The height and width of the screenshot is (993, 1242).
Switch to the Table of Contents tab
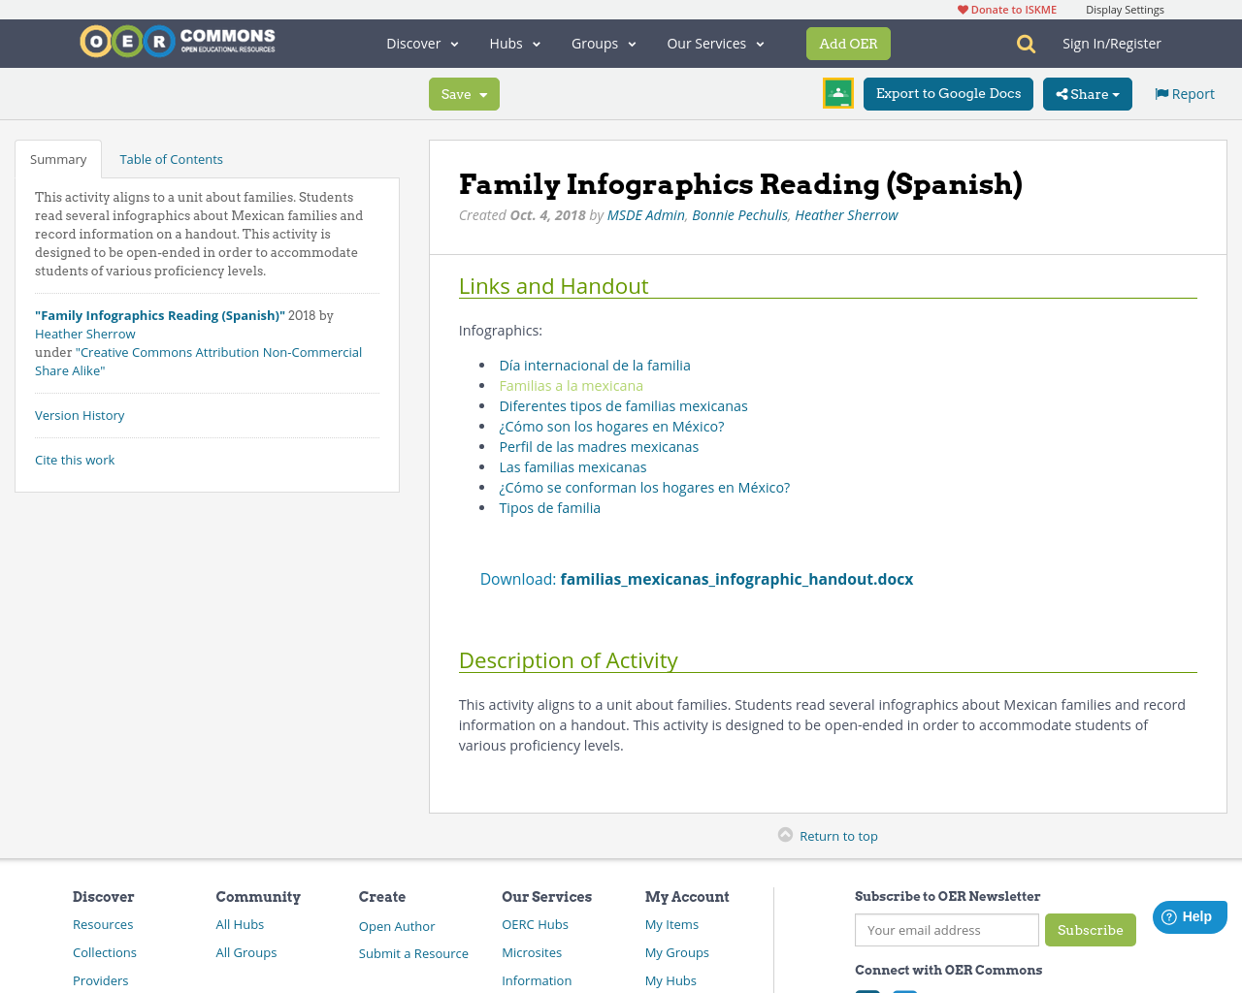point(170,157)
